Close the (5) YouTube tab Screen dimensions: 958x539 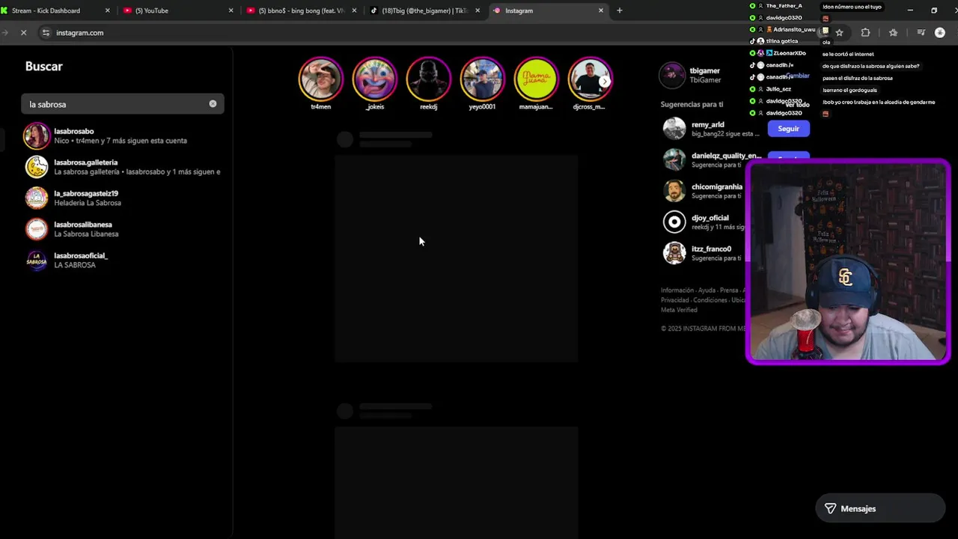pyautogui.click(x=231, y=10)
